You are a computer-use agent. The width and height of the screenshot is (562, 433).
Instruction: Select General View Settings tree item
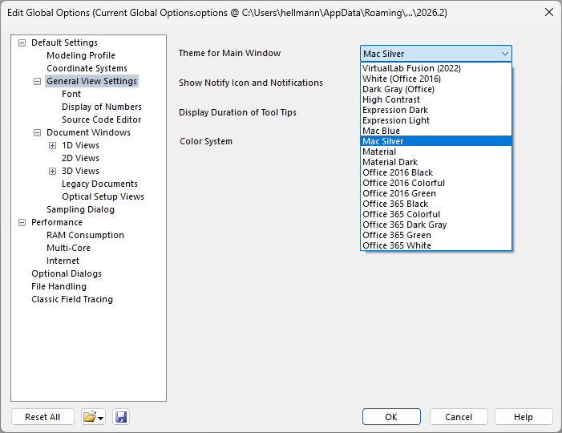pos(91,81)
